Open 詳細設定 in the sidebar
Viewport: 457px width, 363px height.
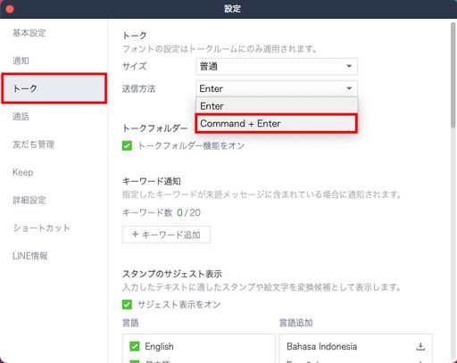(x=29, y=200)
